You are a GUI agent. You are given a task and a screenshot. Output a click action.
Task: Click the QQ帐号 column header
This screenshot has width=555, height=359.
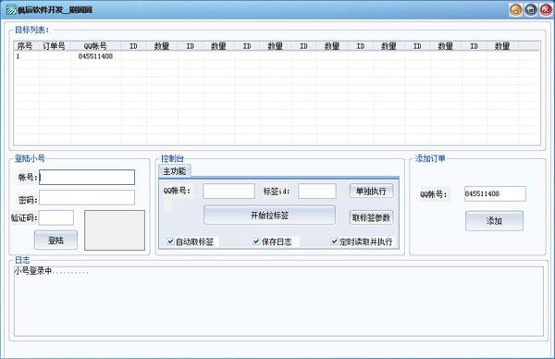(x=96, y=46)
